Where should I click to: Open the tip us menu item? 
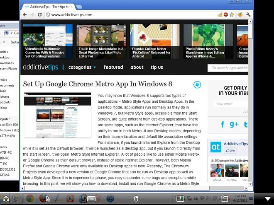157,67
